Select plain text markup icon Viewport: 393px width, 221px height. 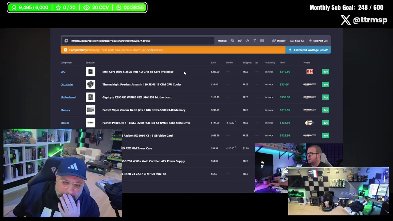click(255, 41)
